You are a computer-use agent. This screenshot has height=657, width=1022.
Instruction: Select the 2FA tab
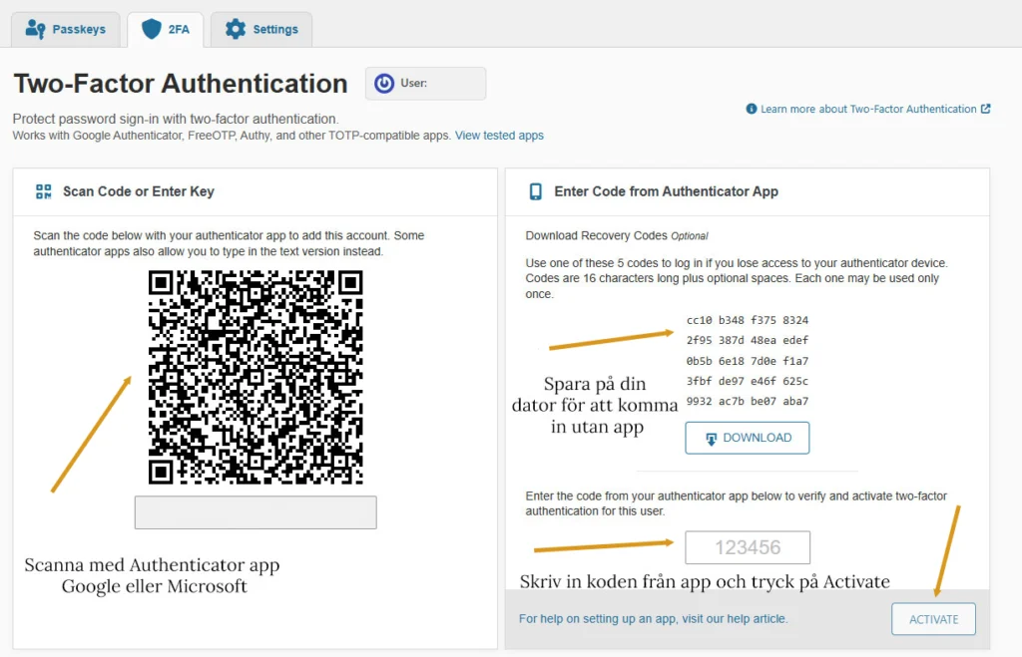(166, 29)
